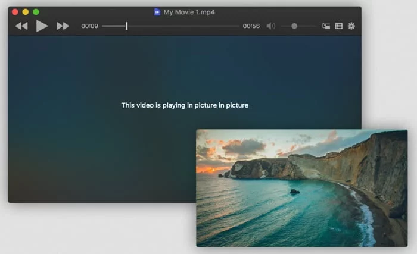Open the playlist panel icon

(338, 26)
